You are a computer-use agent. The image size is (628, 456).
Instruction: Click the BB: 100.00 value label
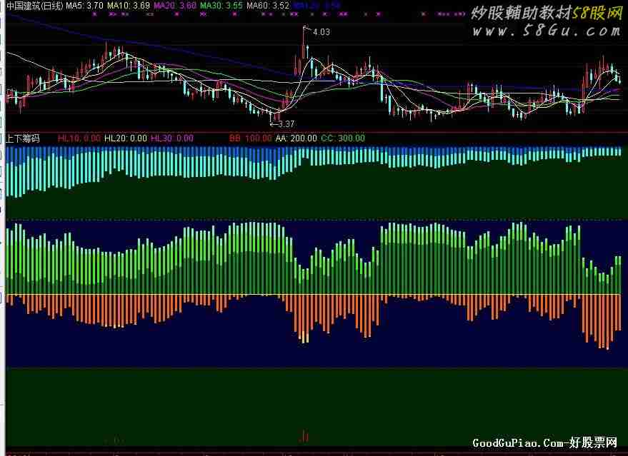(246, 138)
